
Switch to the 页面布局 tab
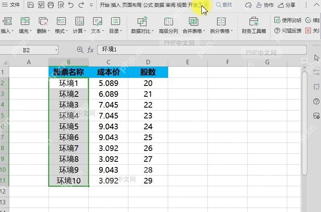pos(132,5)
